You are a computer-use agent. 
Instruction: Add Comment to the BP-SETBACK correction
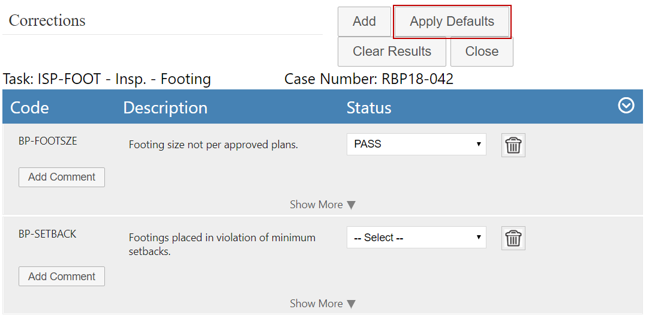pyautogui.click(x=62, y=277)
